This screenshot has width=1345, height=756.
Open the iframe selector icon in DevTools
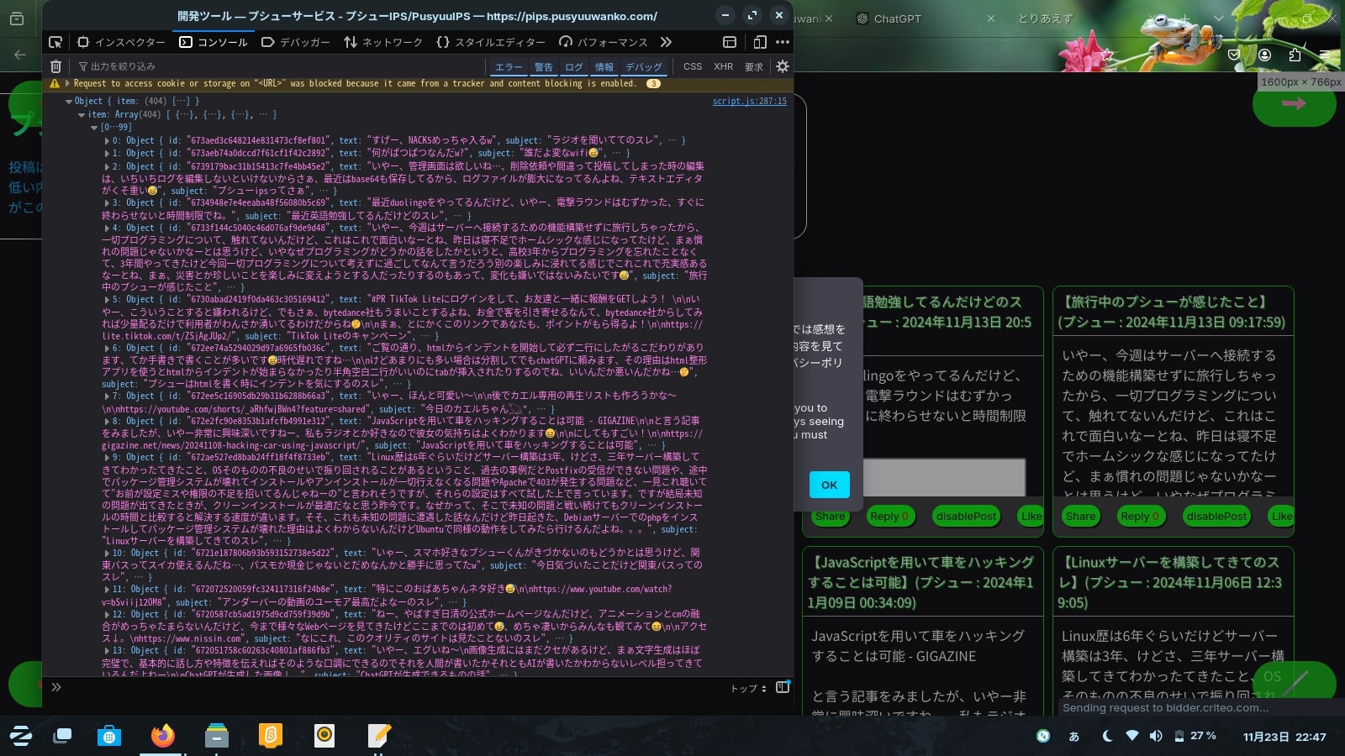[730, 42]
